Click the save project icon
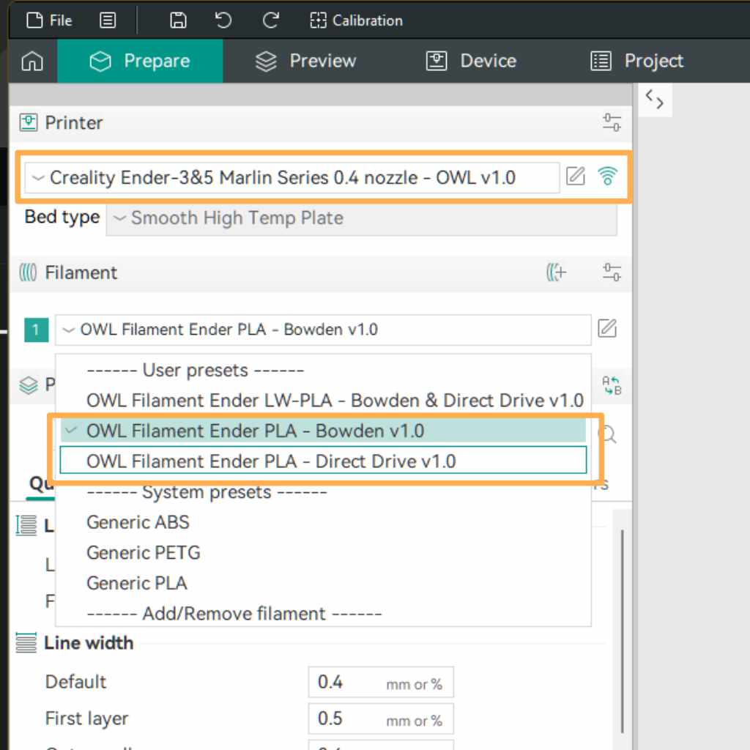This screenshot has width=750, height=750. (177, 21)
